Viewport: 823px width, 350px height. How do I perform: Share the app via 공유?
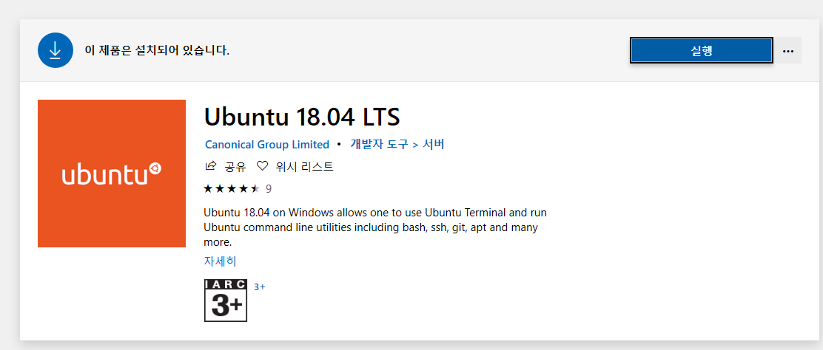235,167
